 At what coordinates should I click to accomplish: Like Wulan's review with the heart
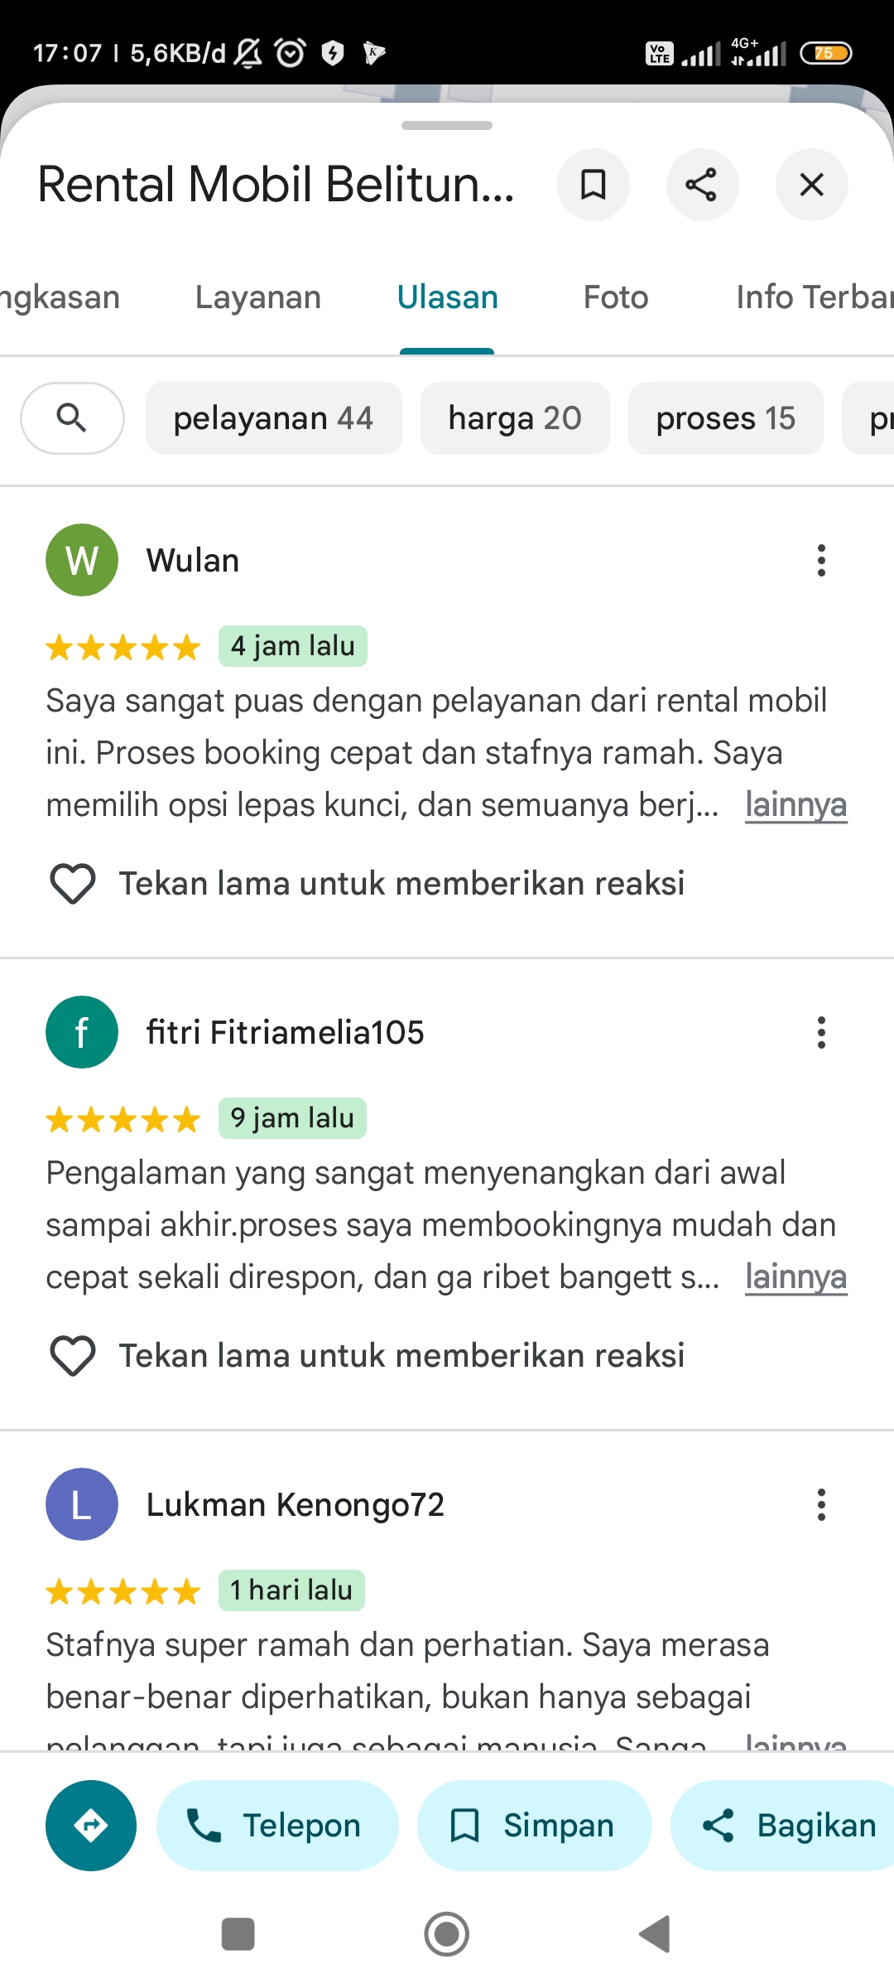73,884
